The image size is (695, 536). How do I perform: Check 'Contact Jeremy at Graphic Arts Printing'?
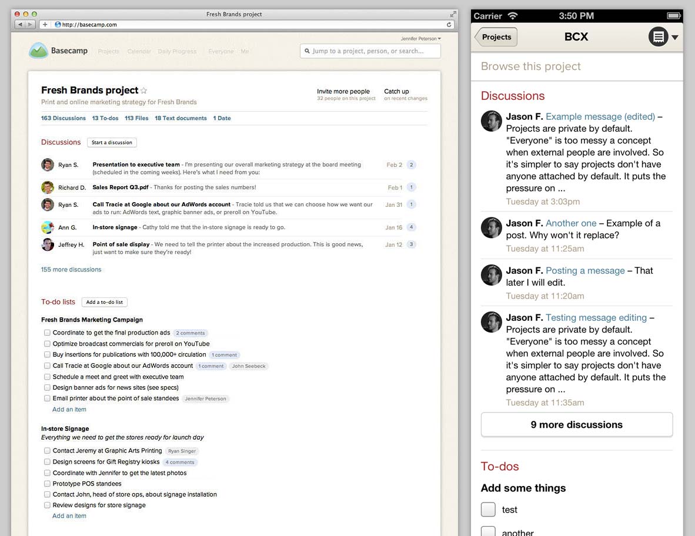(47, 451)
